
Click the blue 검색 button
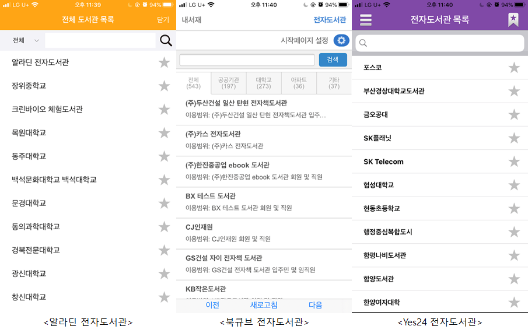point(333,59)
